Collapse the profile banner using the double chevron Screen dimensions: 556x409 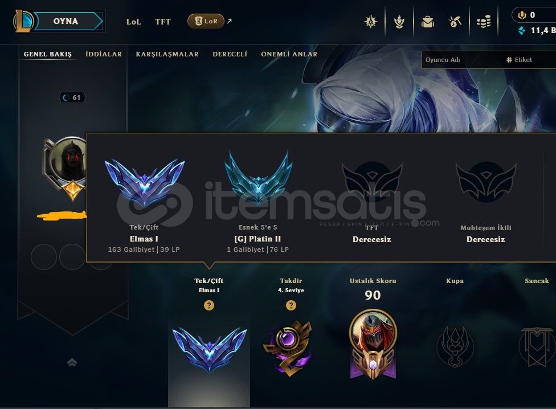pyautogui.click(x=72, y=362)
